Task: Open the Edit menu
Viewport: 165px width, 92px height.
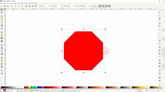Action: point(4,3)
